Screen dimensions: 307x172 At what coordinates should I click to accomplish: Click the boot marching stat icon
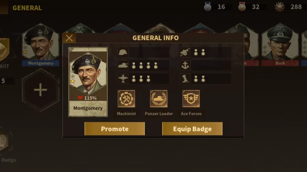pos(185,79)
